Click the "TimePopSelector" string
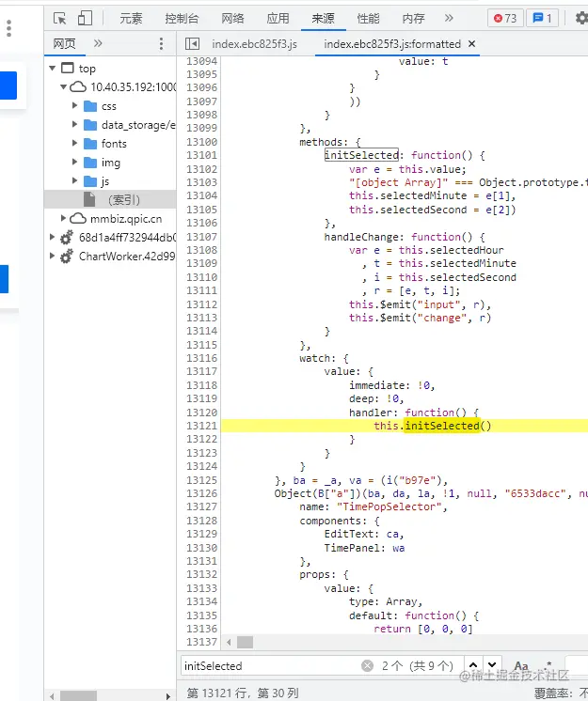Viewport: 588px width, 701px height. 389,506
